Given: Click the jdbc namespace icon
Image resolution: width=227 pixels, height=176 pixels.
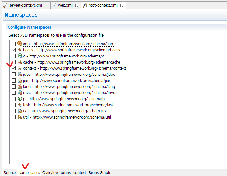Looking at the screenshot, I should click(x=19, y=75).
